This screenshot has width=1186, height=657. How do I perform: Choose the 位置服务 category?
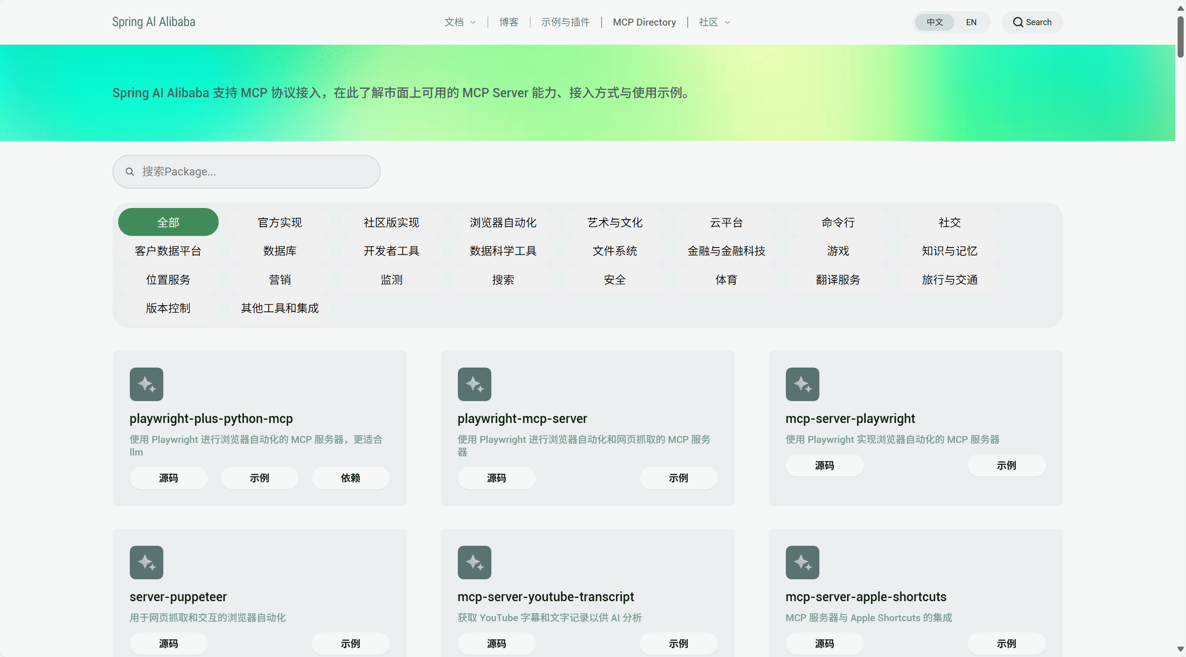point(168,280)
